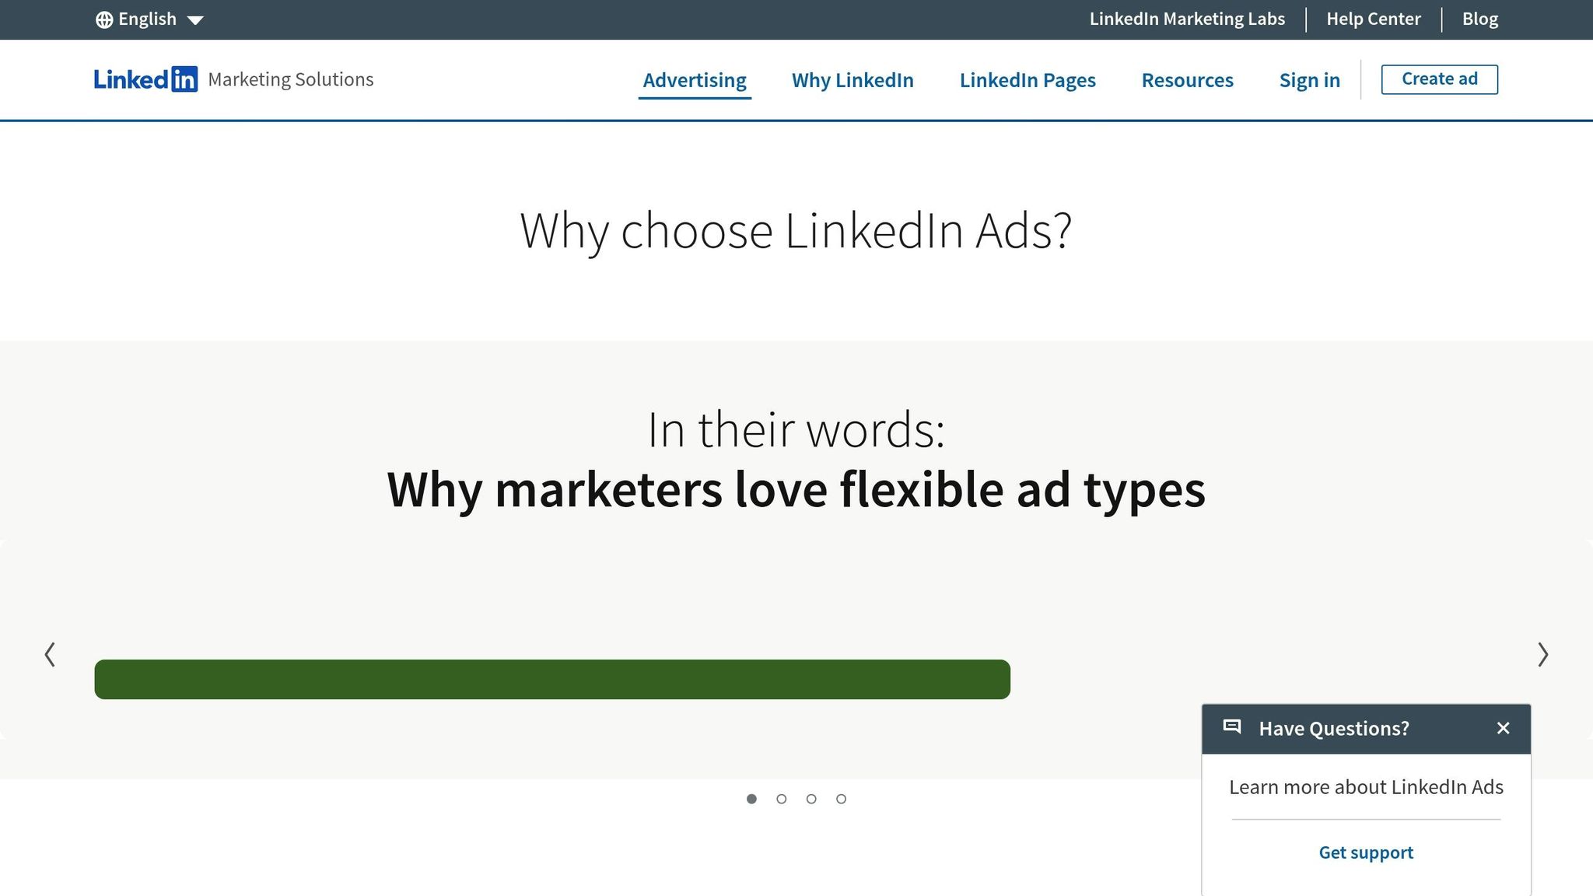Open the Get support link
The width and height of the screenshot is (1593, 896).
[x=1365, y=852]
